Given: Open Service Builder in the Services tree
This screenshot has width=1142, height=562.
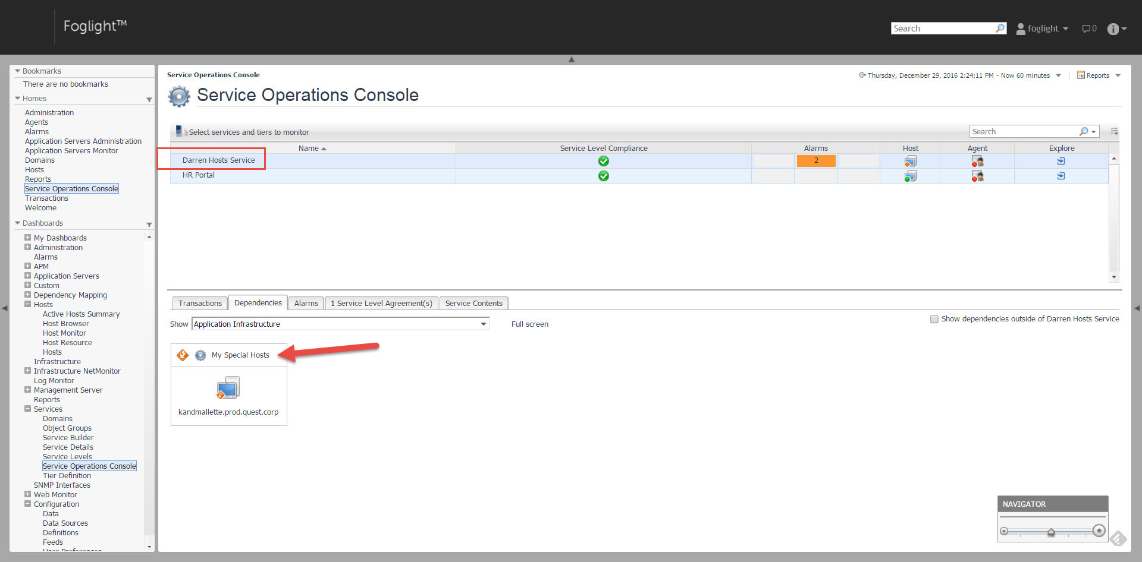Looking at the screenshot, I should pos(68,438).
